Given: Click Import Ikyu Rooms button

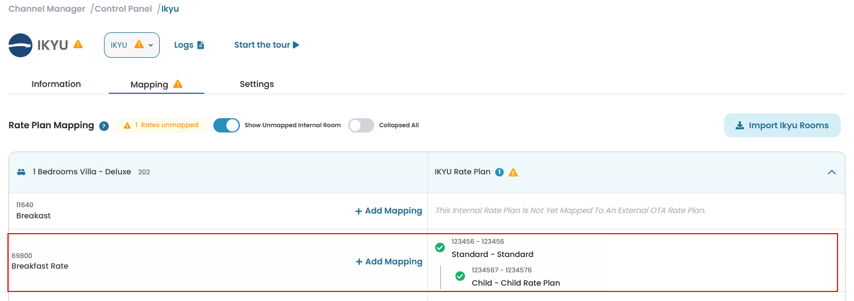Looking at the screenshot, I should (x=782, y=126).
